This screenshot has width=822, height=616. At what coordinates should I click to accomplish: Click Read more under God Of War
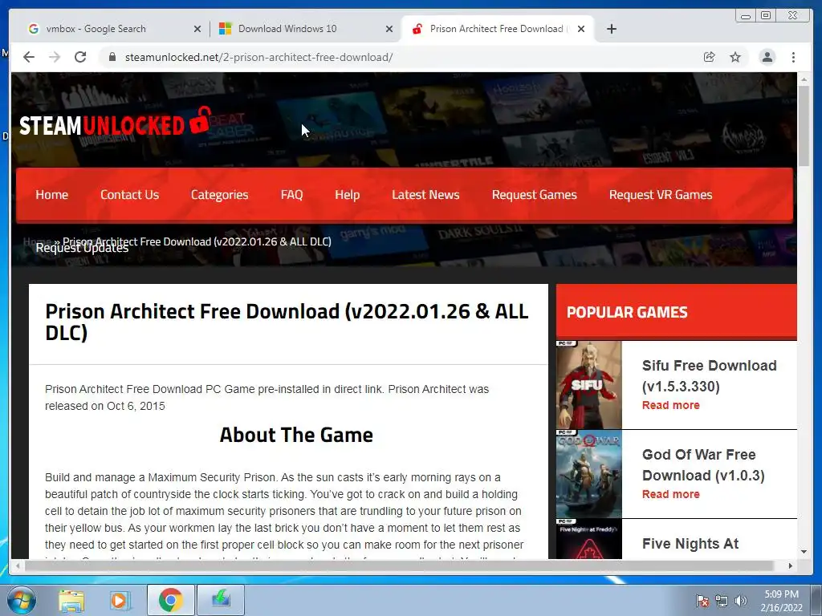pos(670,494)
